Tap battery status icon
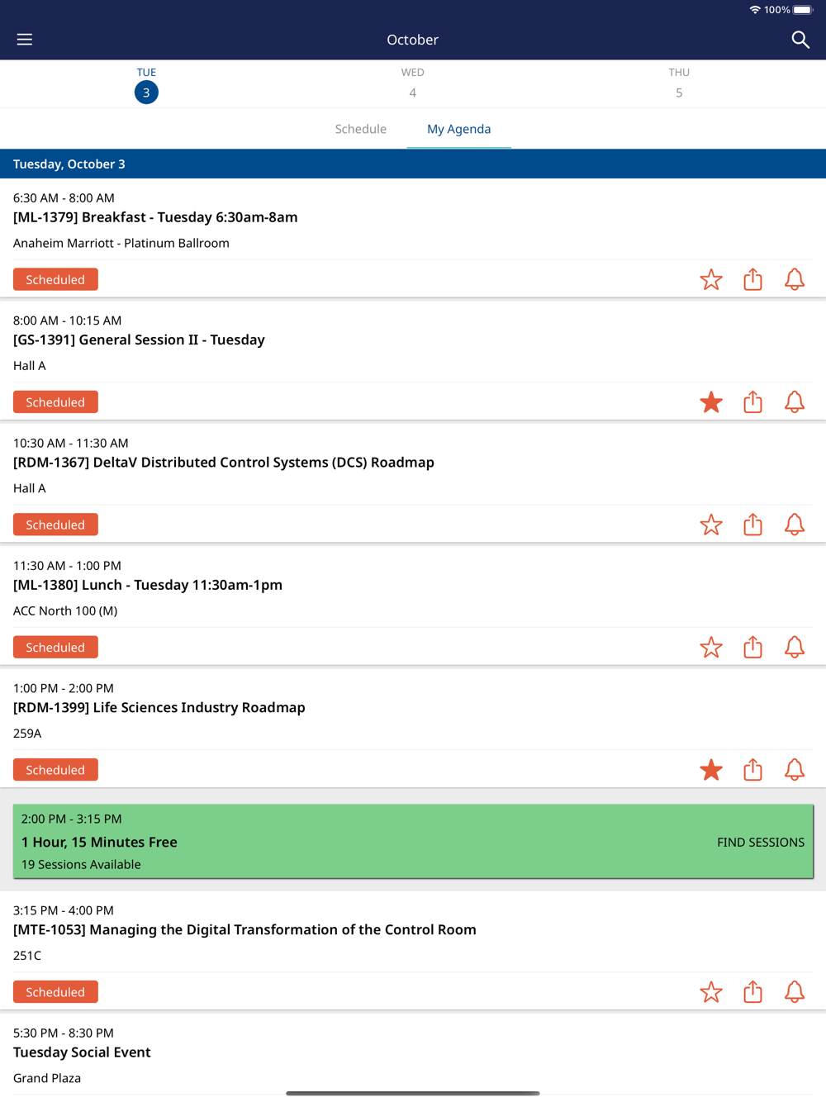This screenshot has width=826, height=1102. click(x=804, y=10)
